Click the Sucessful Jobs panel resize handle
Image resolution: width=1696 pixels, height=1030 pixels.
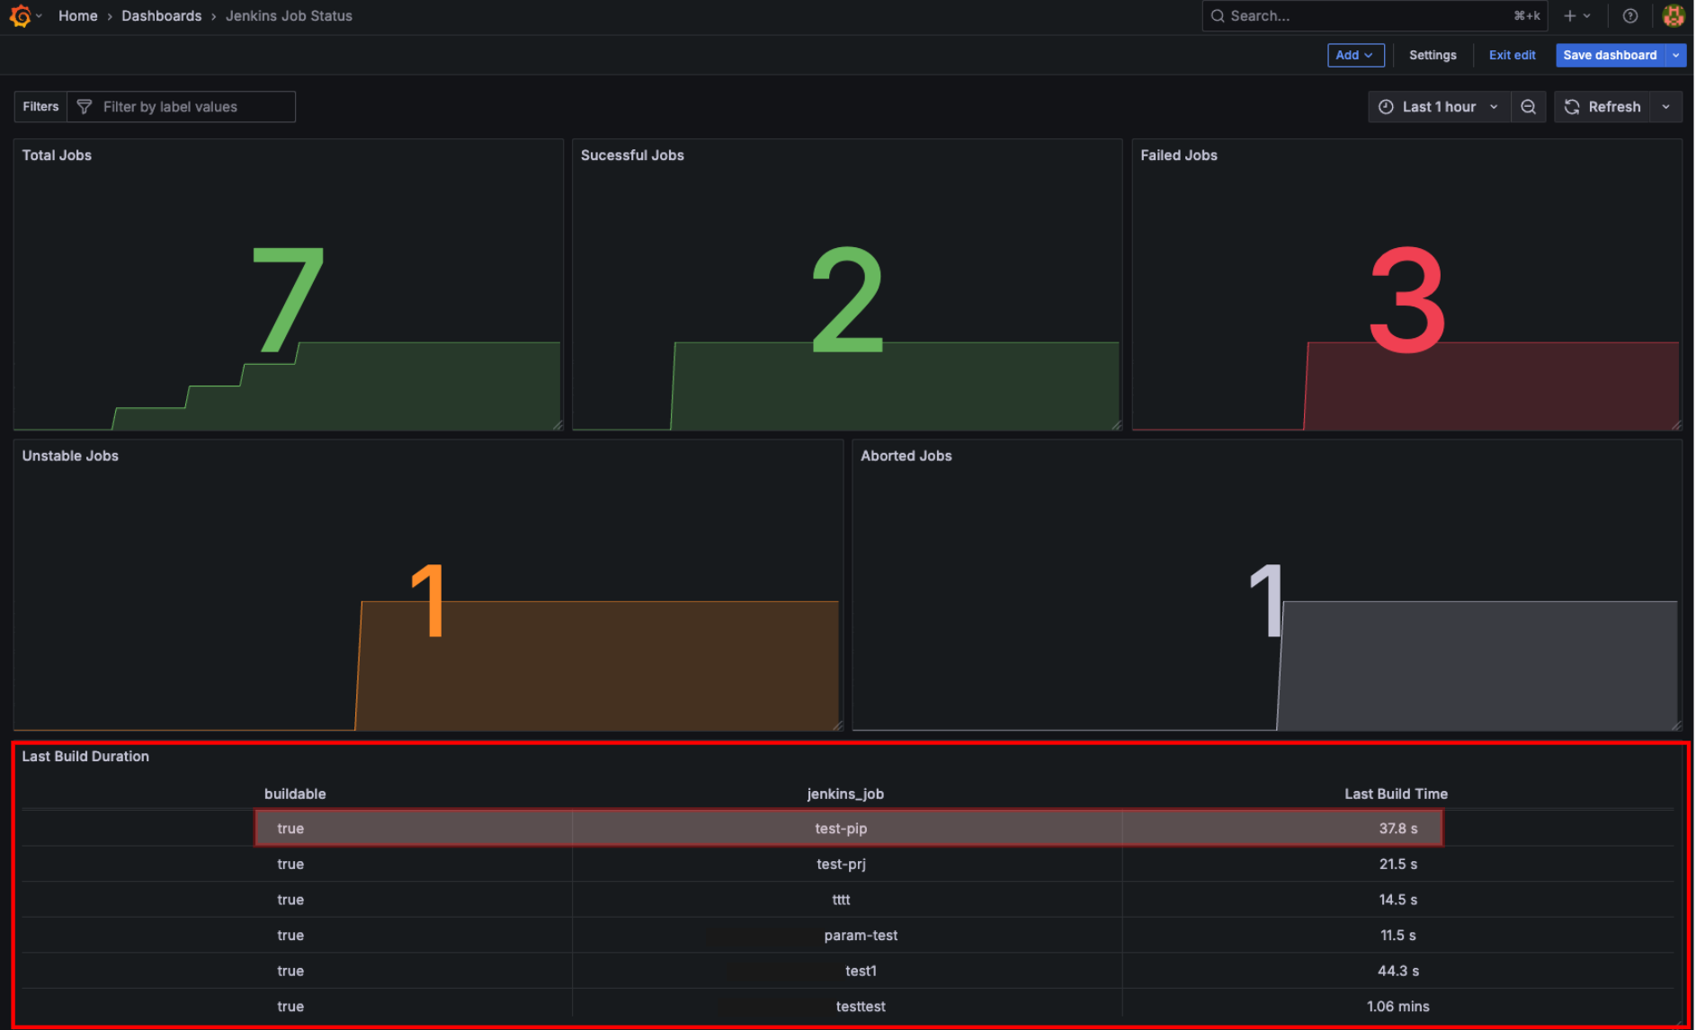[x=1116, y=425]
